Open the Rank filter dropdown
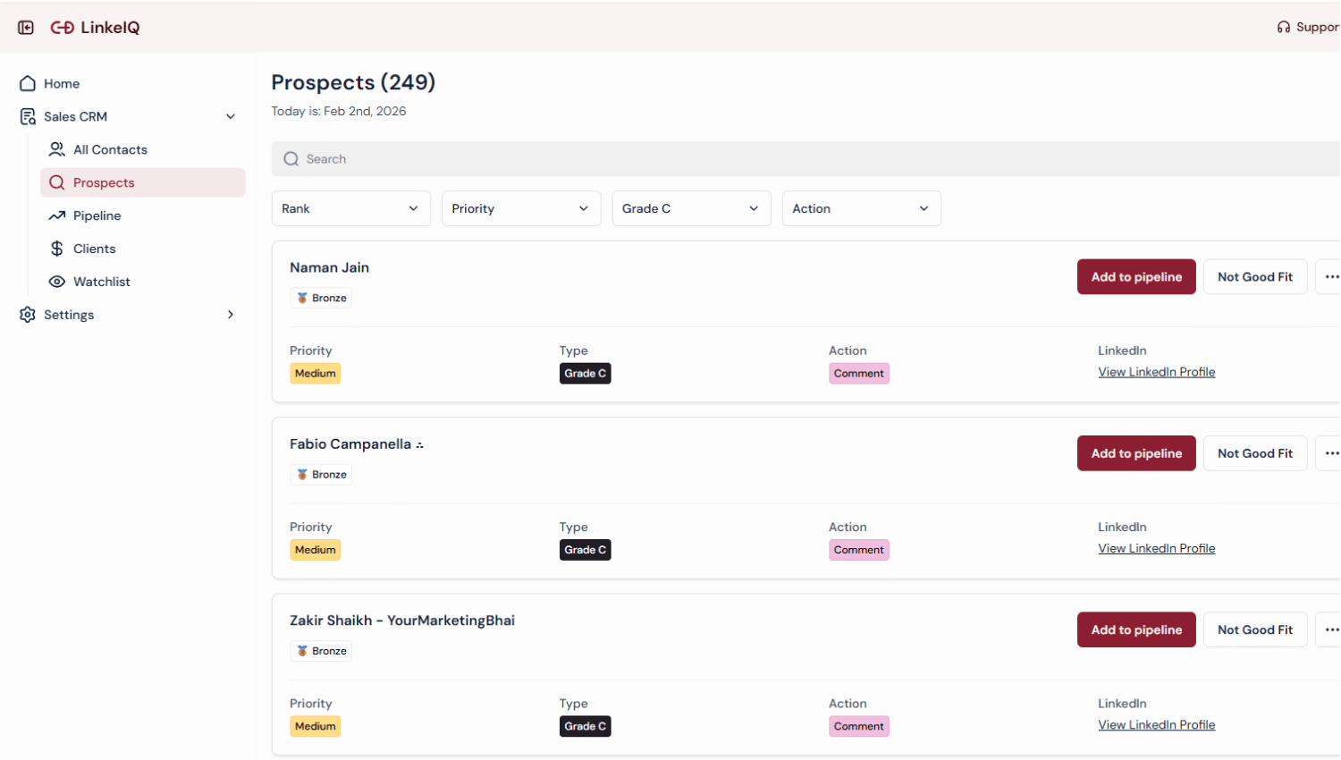Screen dimensions: 1341x760 [x=350, y=208]
